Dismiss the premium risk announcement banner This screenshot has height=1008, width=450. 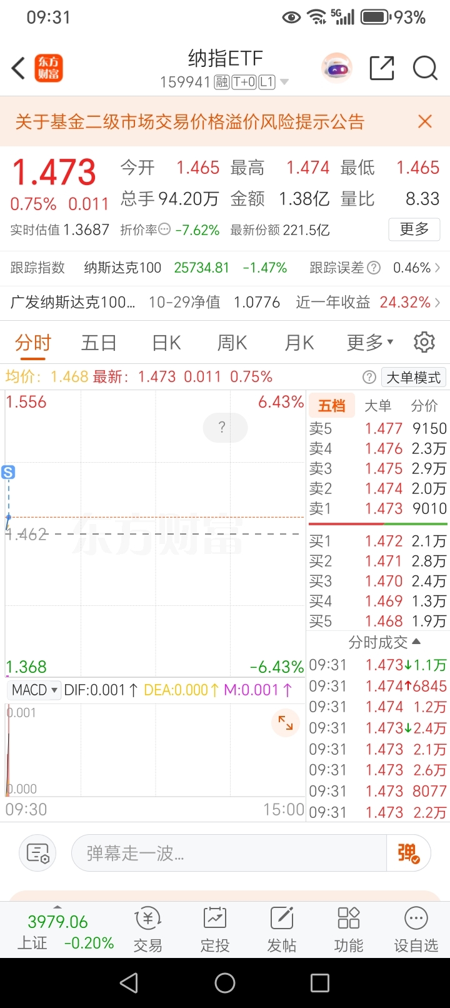[425, 121]
